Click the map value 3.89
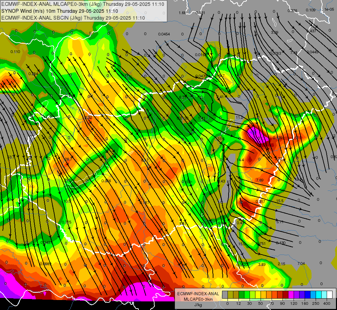This screenshot has width=337, height=310. pos(262,265)
